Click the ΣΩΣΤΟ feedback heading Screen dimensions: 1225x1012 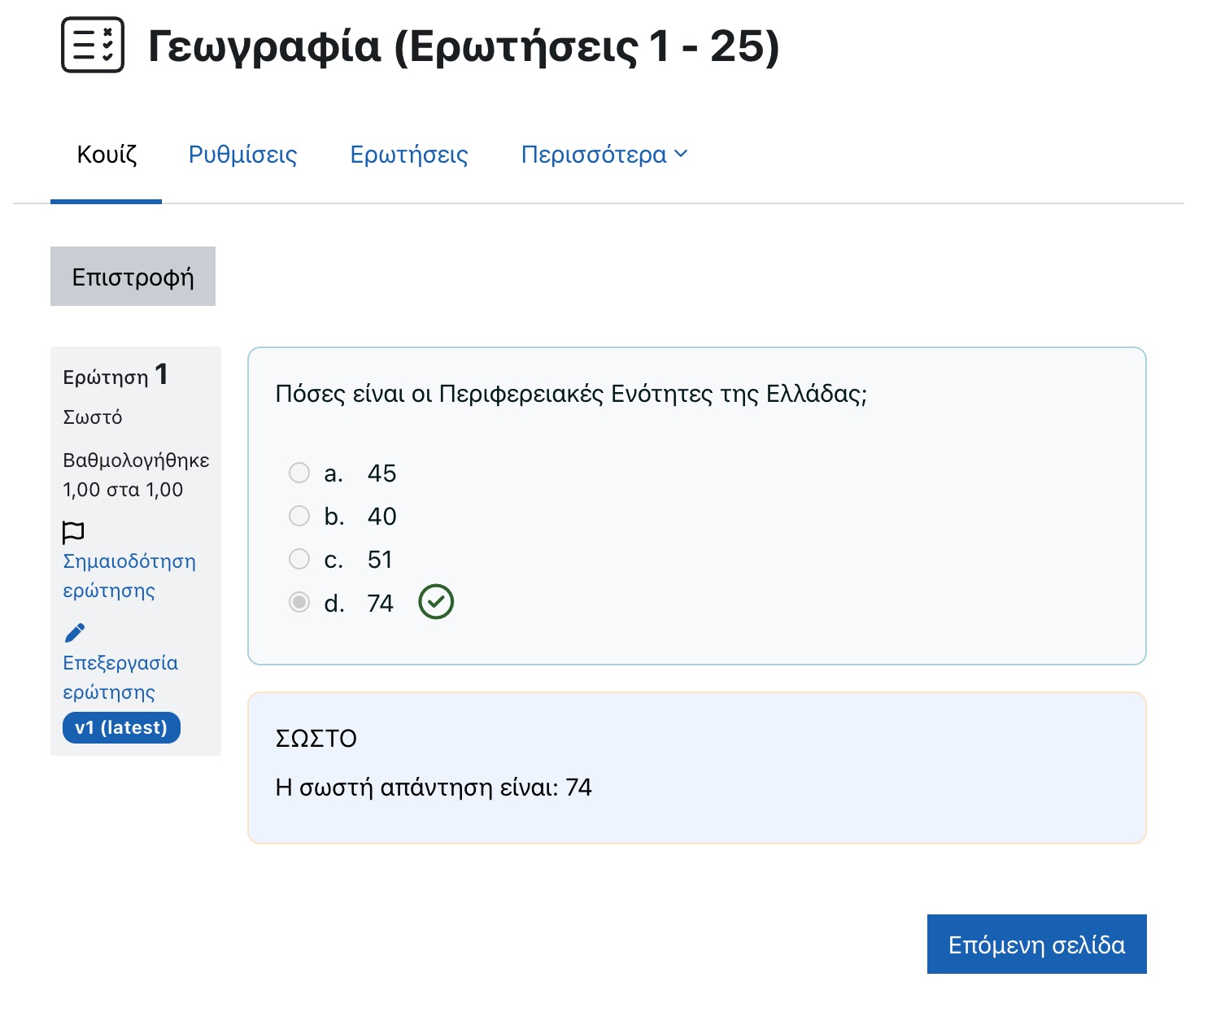pos(316,739)
